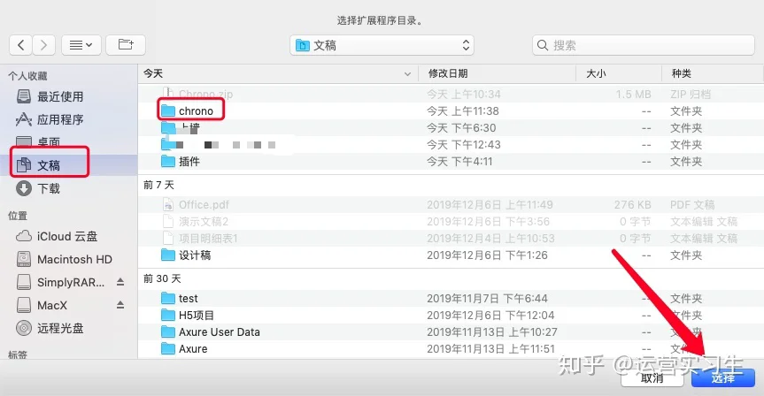The height and width of the screenshot is (396, 764).
Task: Select SimplyRAR volume in the sidebar
Action: (60, 282)
